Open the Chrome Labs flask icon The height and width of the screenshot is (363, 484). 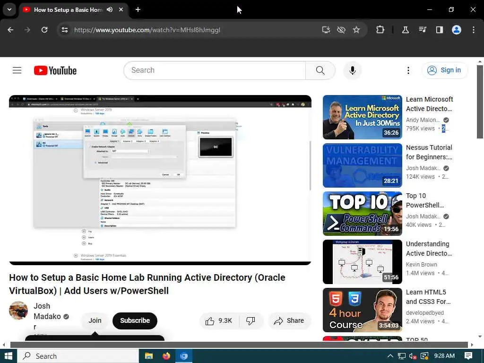pyautogui.click(x=405, y=30)
